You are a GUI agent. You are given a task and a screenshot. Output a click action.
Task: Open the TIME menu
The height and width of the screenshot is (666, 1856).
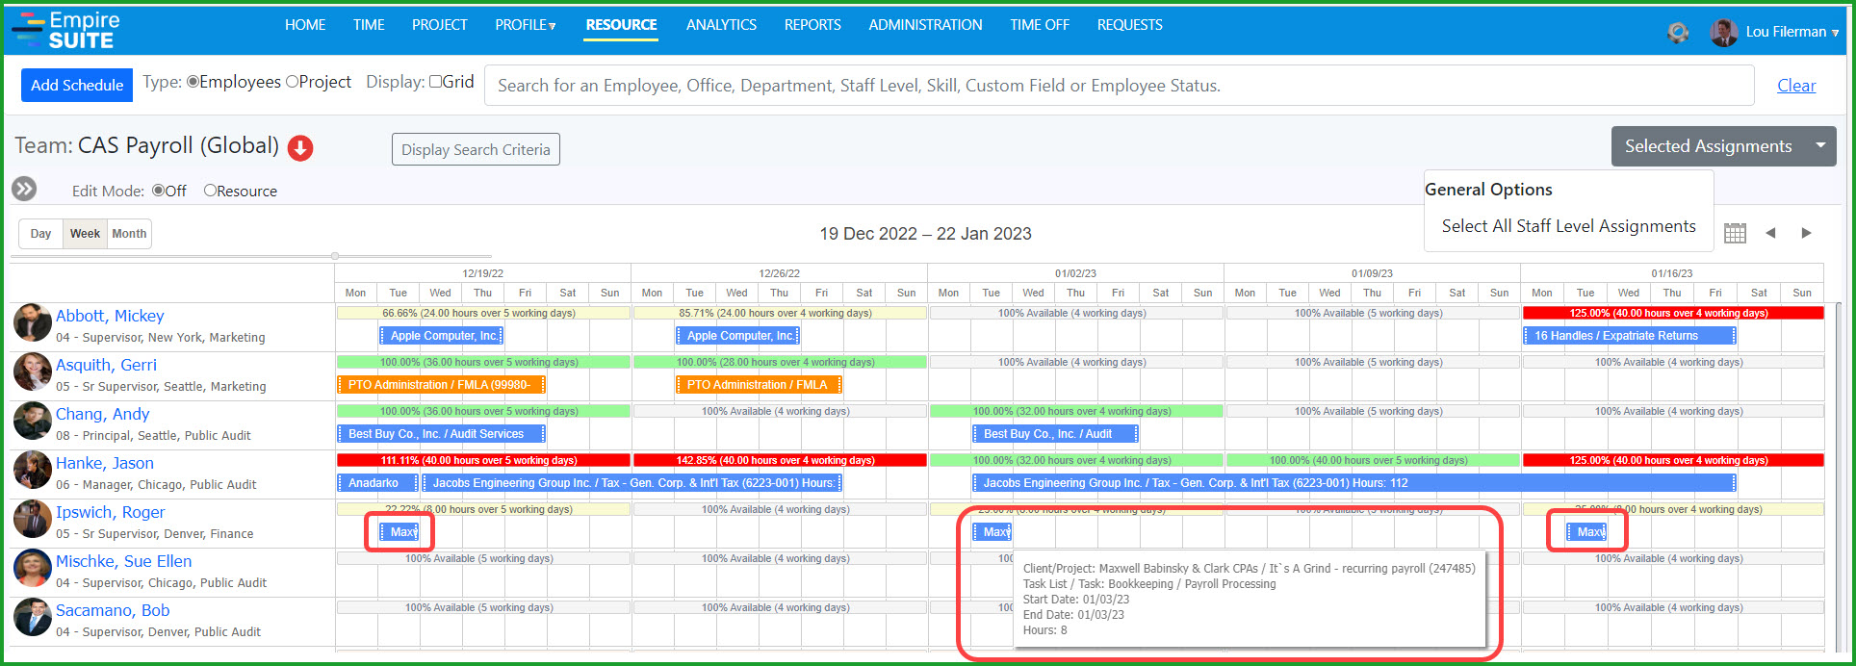click(369, 25)
